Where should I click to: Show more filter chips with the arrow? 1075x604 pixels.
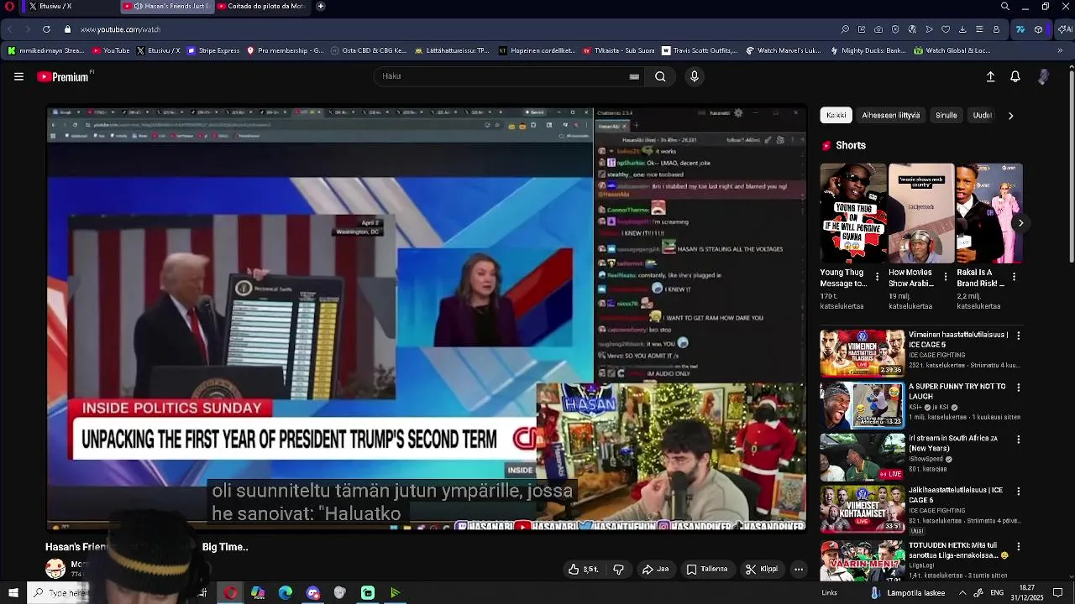pos(1010,116)
